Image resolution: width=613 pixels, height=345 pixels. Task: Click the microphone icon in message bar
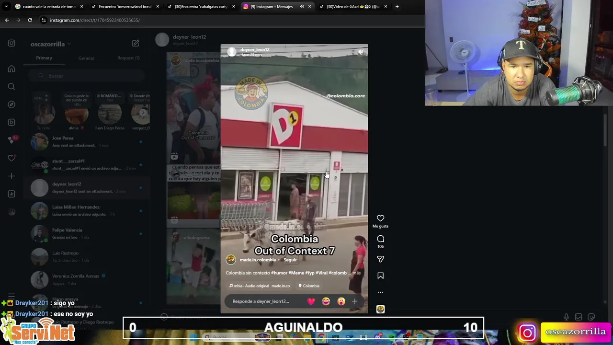[x=566, y=317]
